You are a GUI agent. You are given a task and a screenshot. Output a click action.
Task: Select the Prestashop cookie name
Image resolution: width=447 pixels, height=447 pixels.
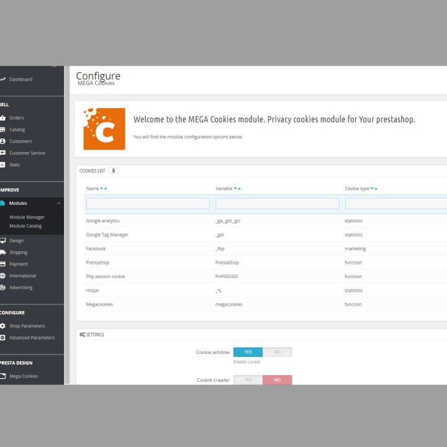point(97,263)
